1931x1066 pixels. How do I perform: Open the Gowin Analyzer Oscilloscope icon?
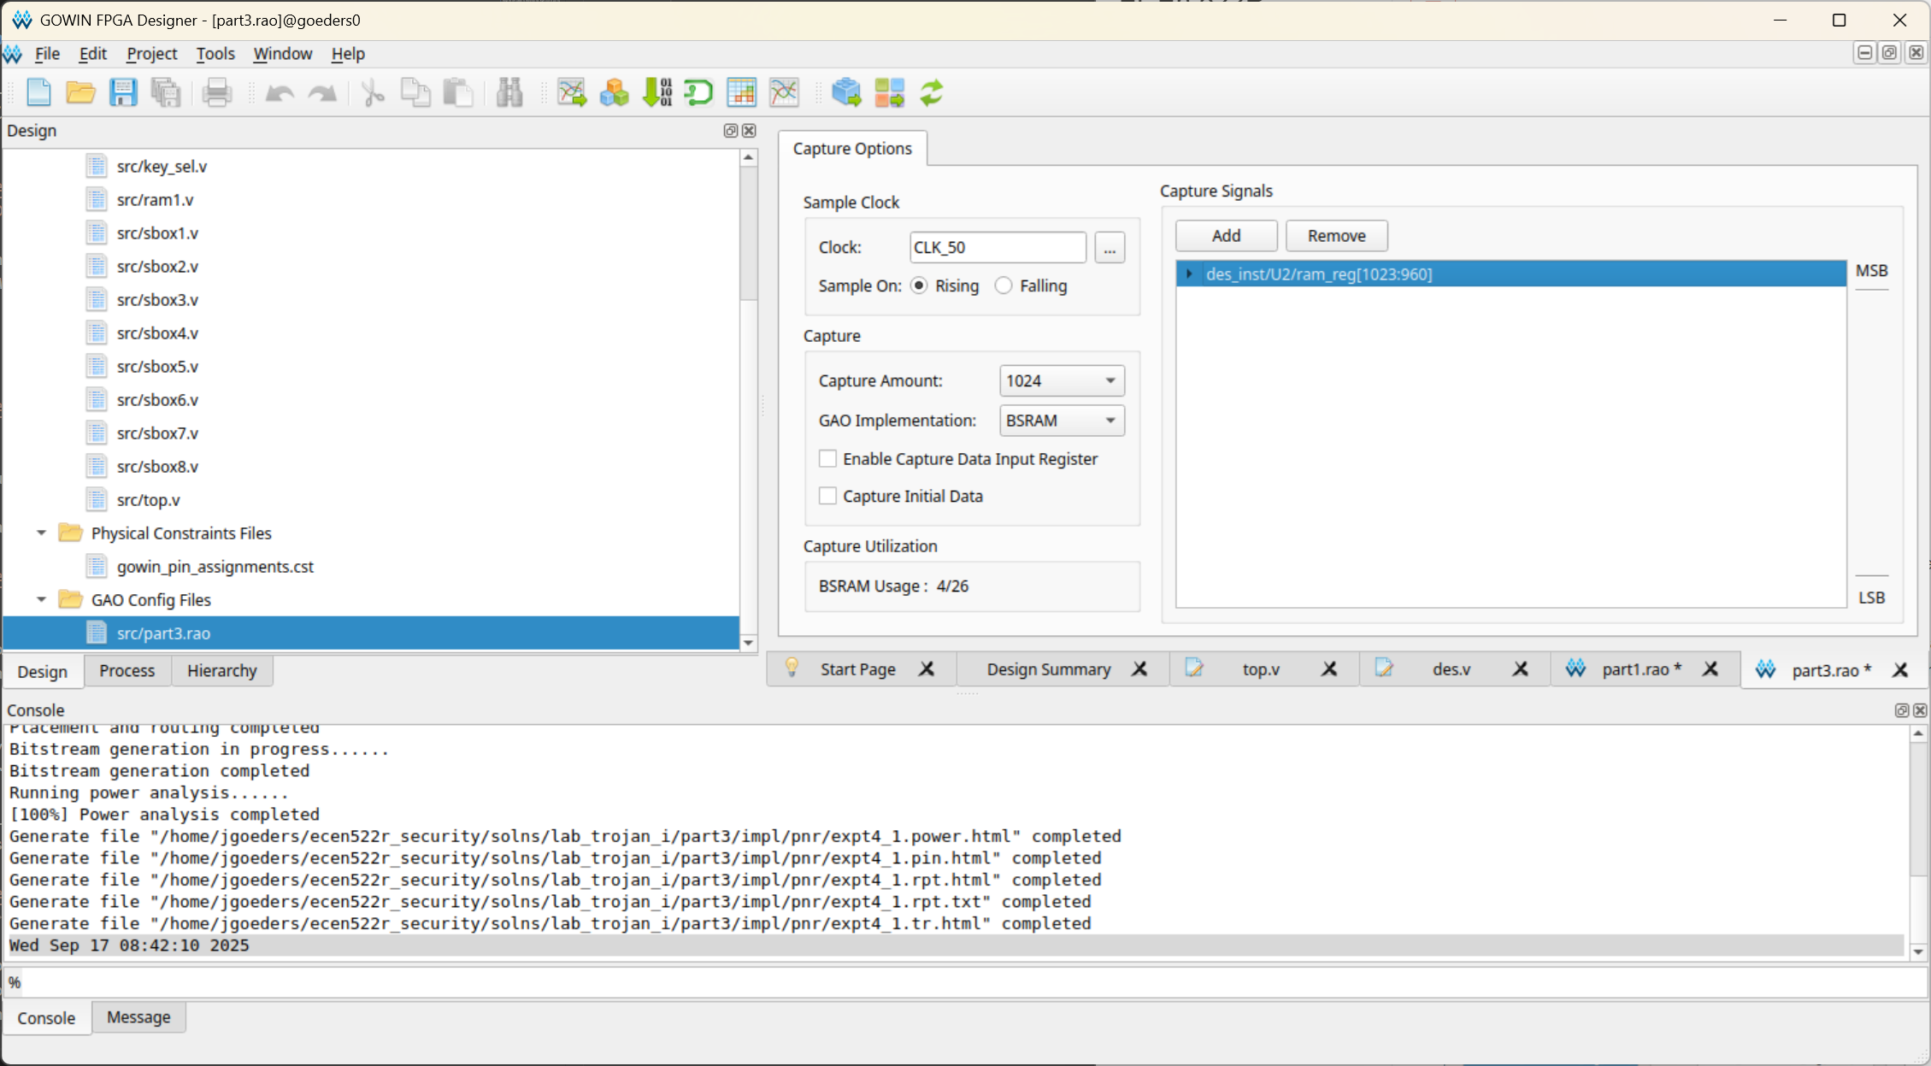click(572, 92)
